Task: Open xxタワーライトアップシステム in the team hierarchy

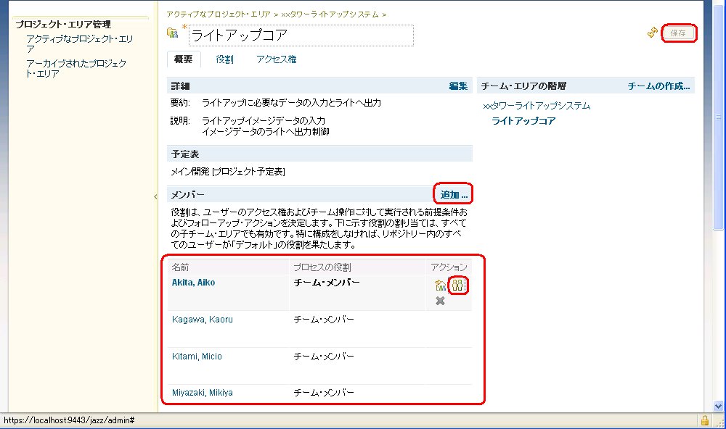Action: [x=537, y=106]
